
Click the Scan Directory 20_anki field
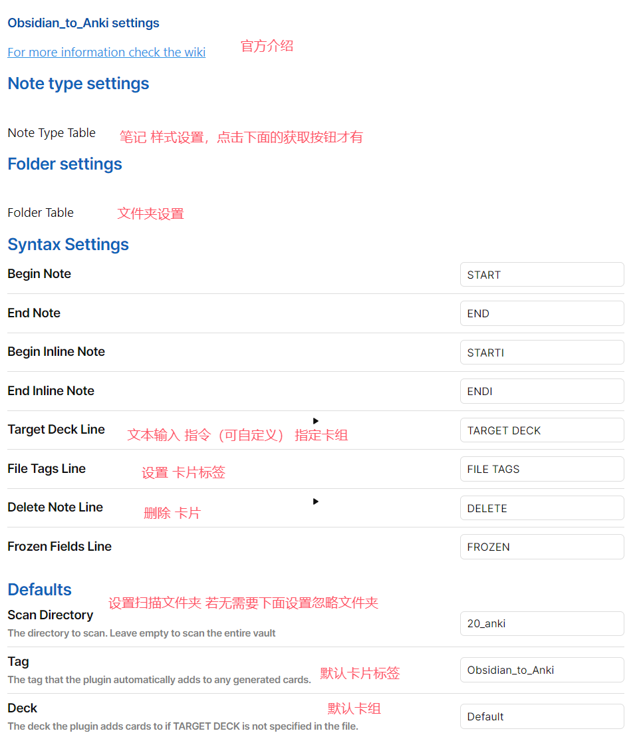[x=542, y=623]
